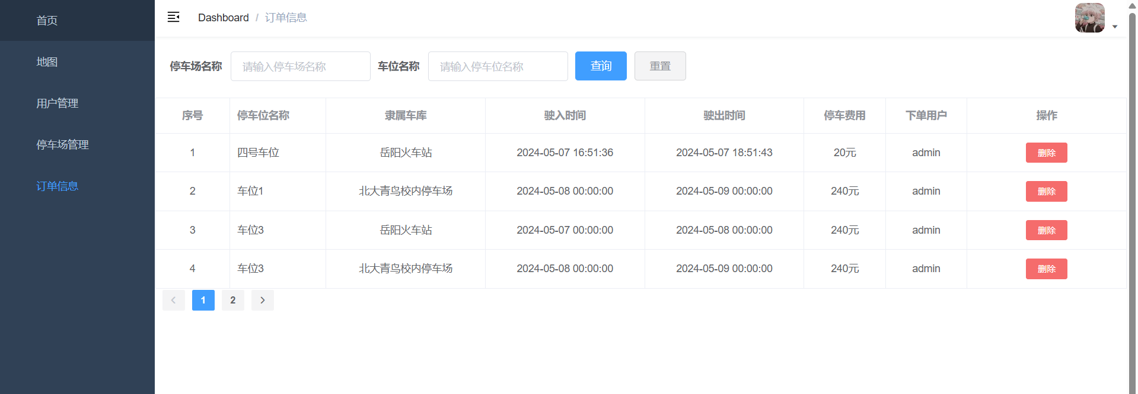Screen dimensions: 1138x394
Task: Select page 1 in pagination
Action: tap(203, 300)
